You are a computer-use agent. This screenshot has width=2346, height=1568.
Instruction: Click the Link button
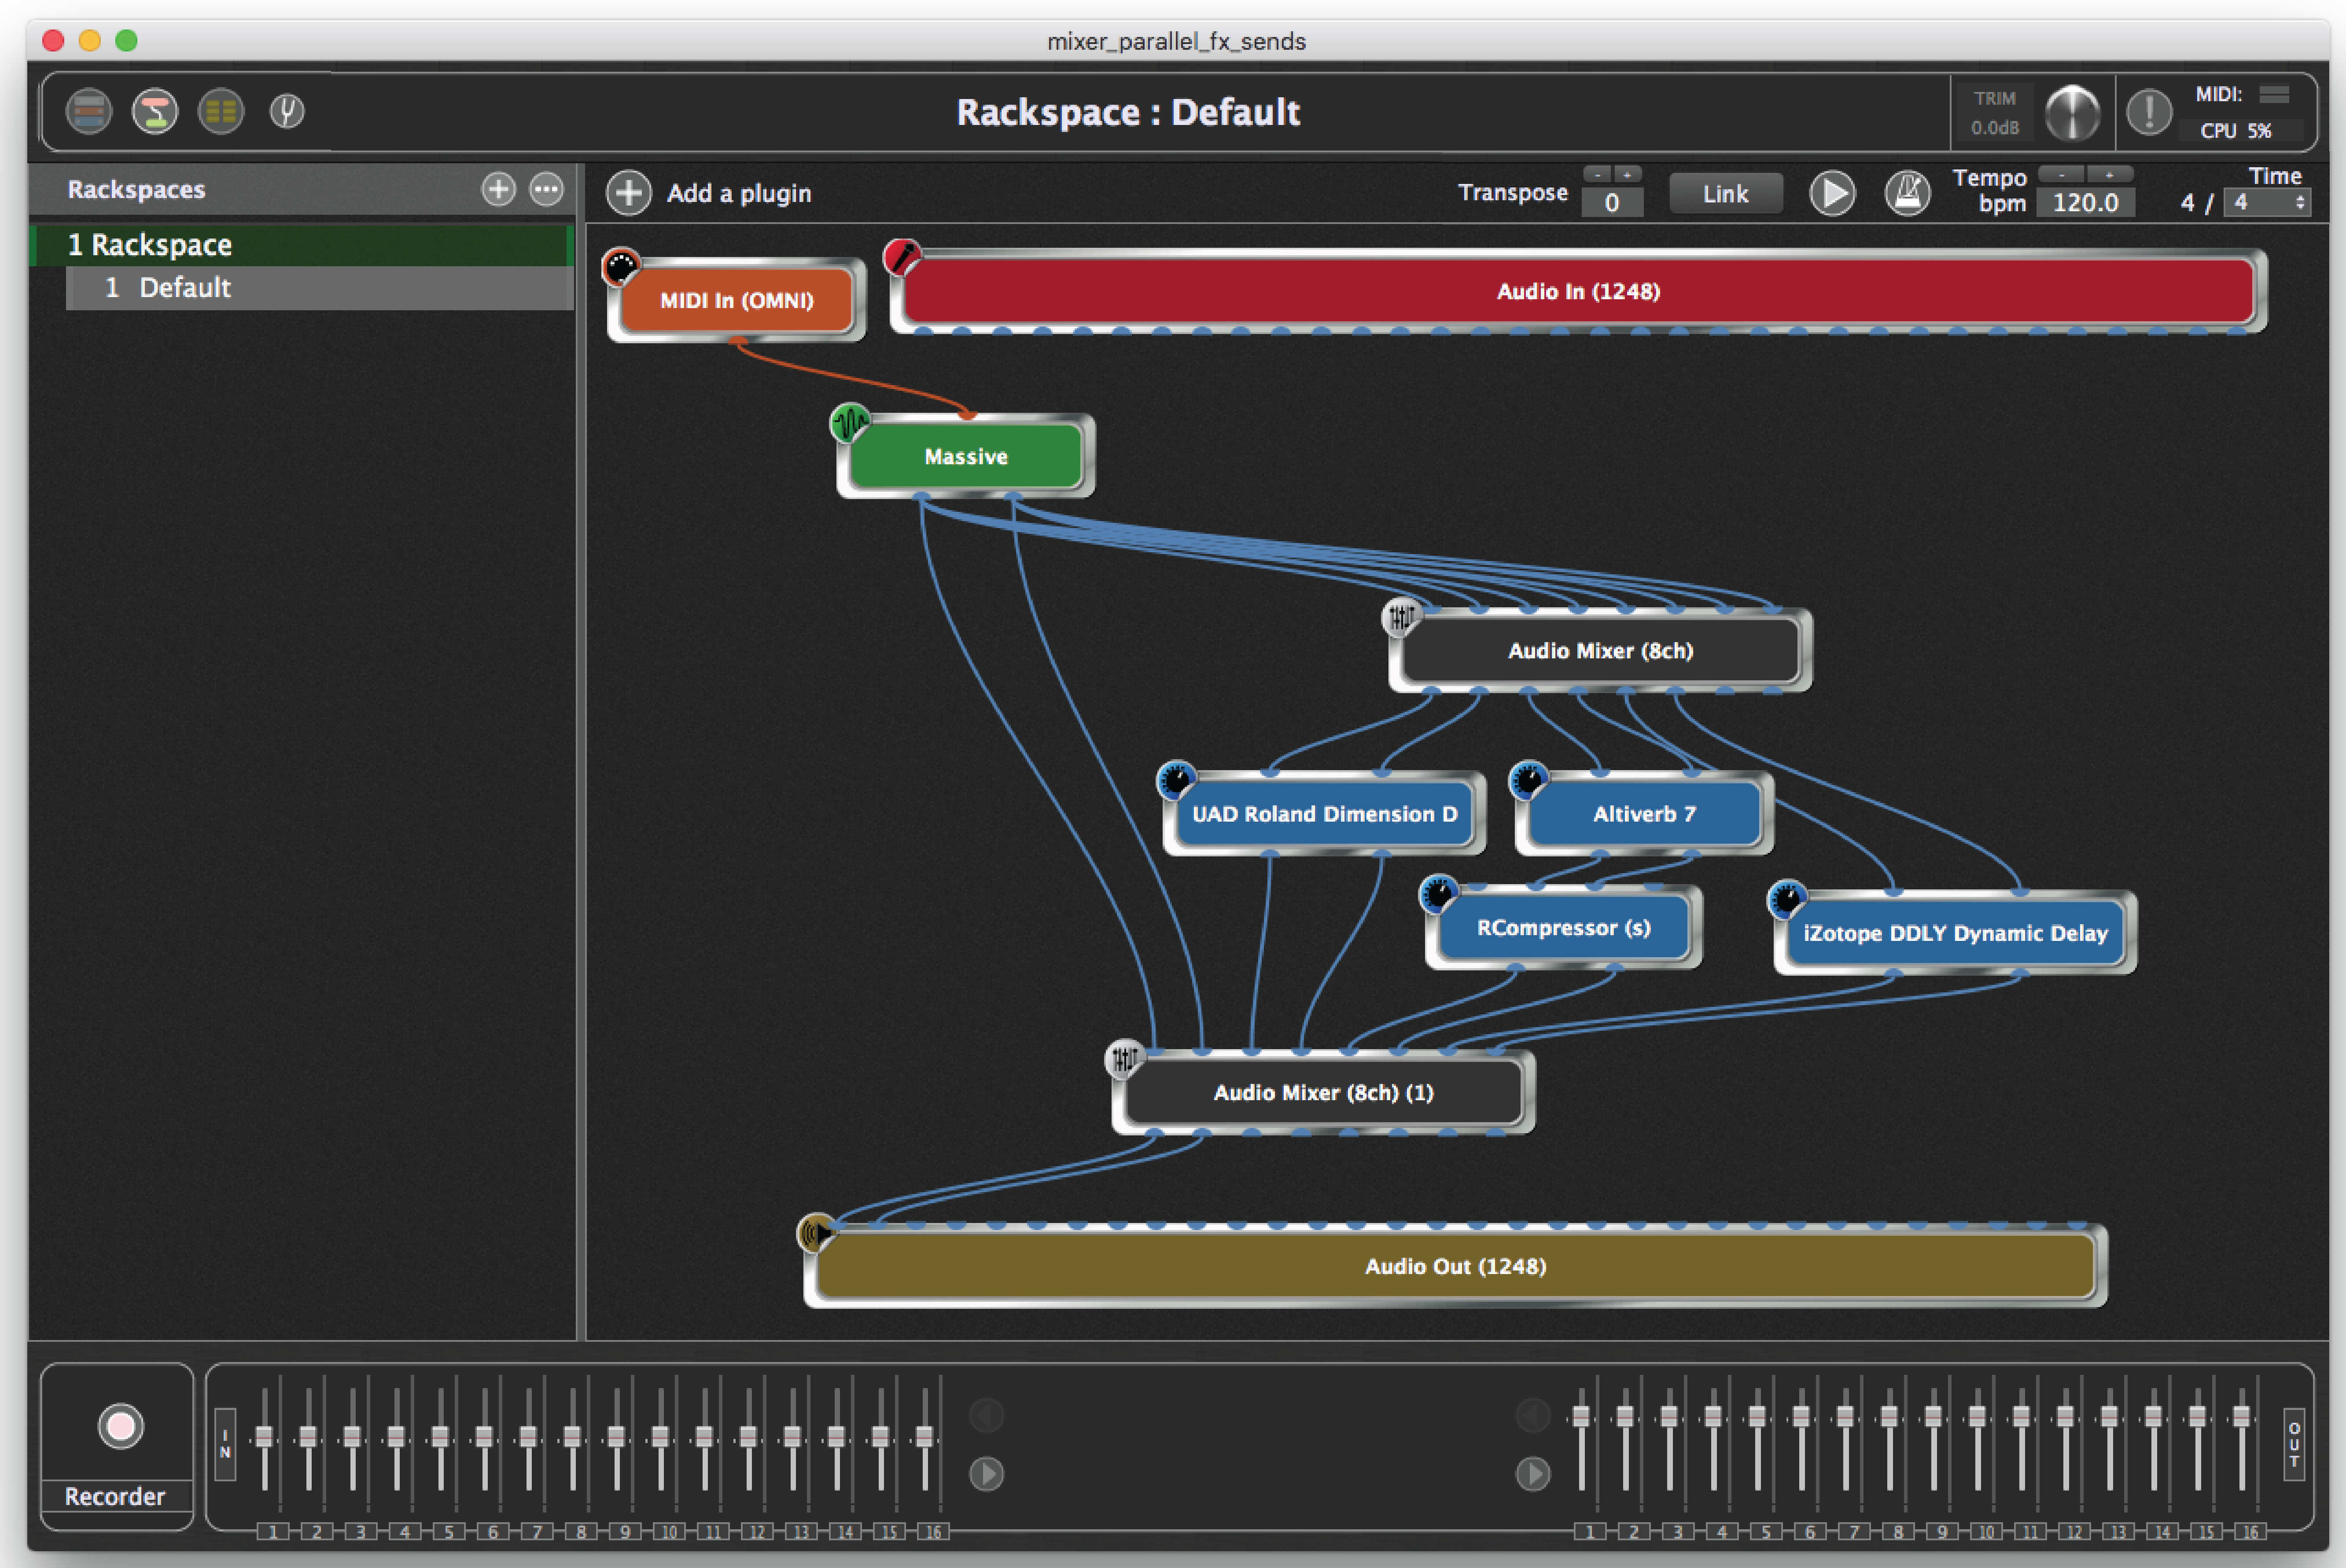[1725, 194]
